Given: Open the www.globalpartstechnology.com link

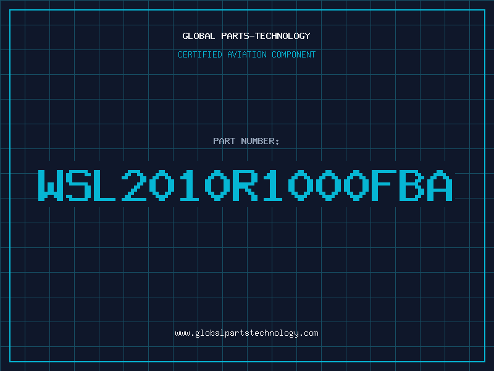Looking at the screenshot, I should pos(246,333).
